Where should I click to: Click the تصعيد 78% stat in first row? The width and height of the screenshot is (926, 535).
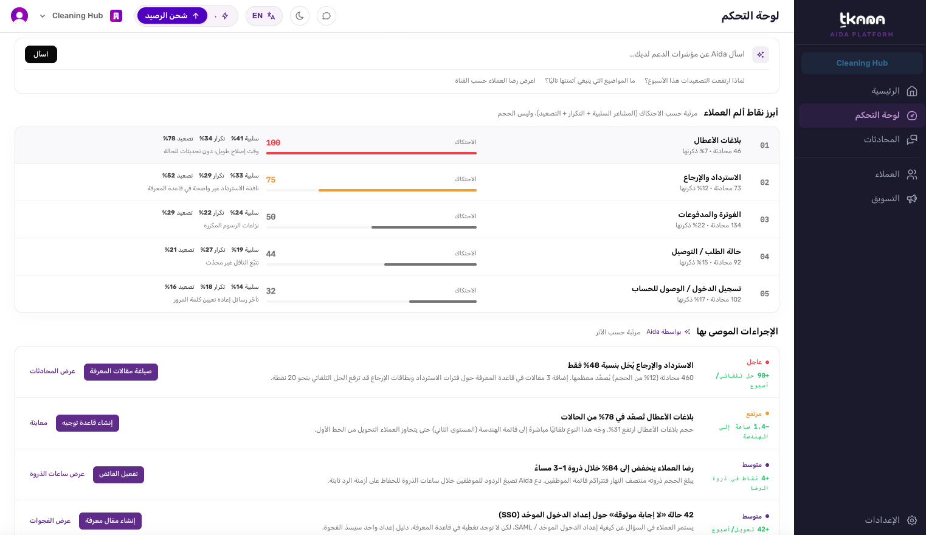coord(178,139)
